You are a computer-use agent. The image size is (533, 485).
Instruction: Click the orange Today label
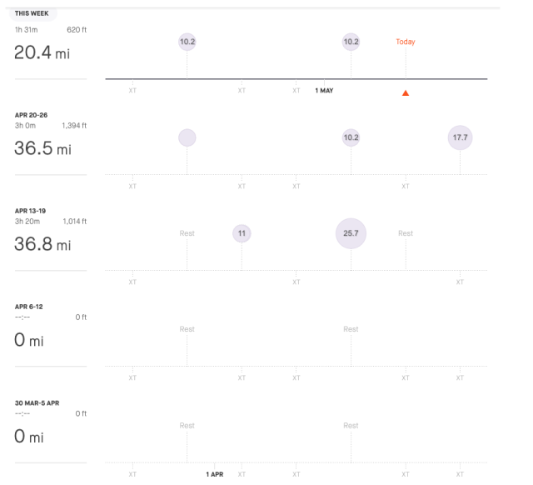(x=406, y=42)
